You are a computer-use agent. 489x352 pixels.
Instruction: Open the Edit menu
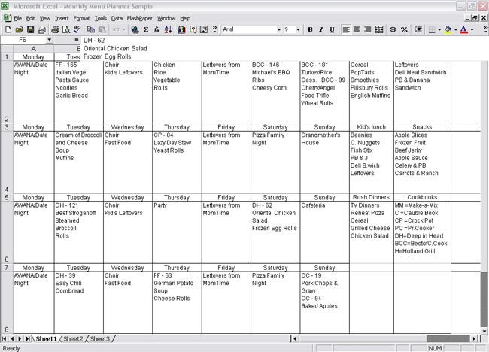click(31, 18)
